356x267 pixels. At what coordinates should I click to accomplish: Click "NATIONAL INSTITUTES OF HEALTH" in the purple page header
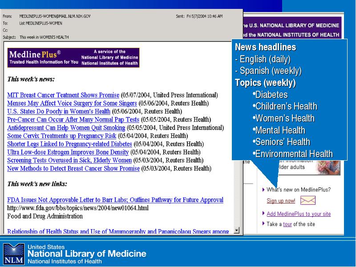coord(298,35)
